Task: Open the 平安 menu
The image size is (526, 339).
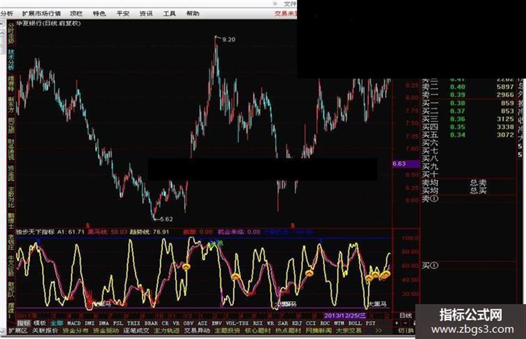Action: point(123,13)
